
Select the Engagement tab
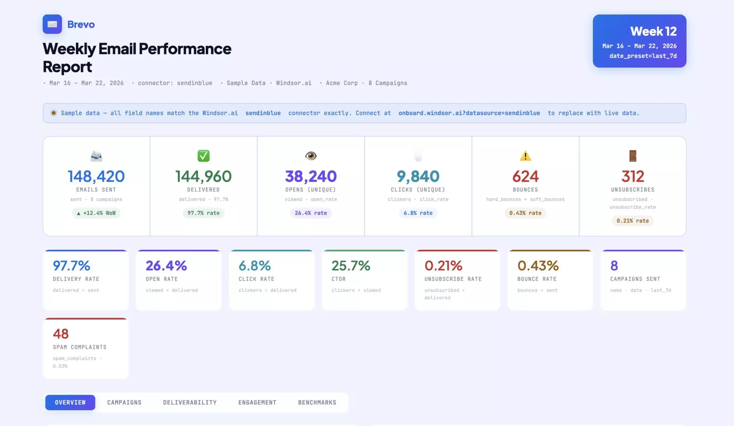257,402
